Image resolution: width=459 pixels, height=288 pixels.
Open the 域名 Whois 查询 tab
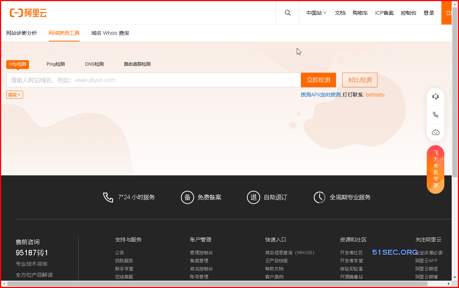pos(110,33)
